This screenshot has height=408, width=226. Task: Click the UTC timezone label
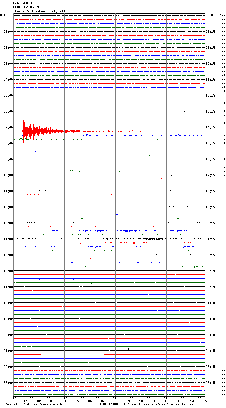211,15
